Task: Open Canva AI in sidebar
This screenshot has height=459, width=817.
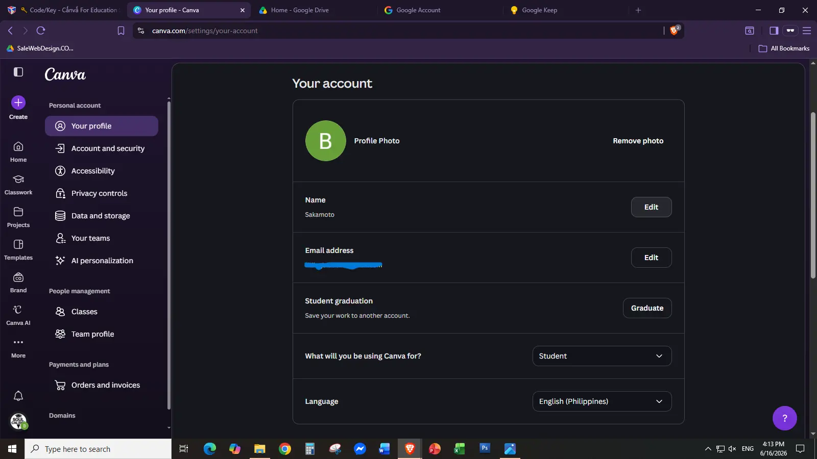Action: click(18, 315)
